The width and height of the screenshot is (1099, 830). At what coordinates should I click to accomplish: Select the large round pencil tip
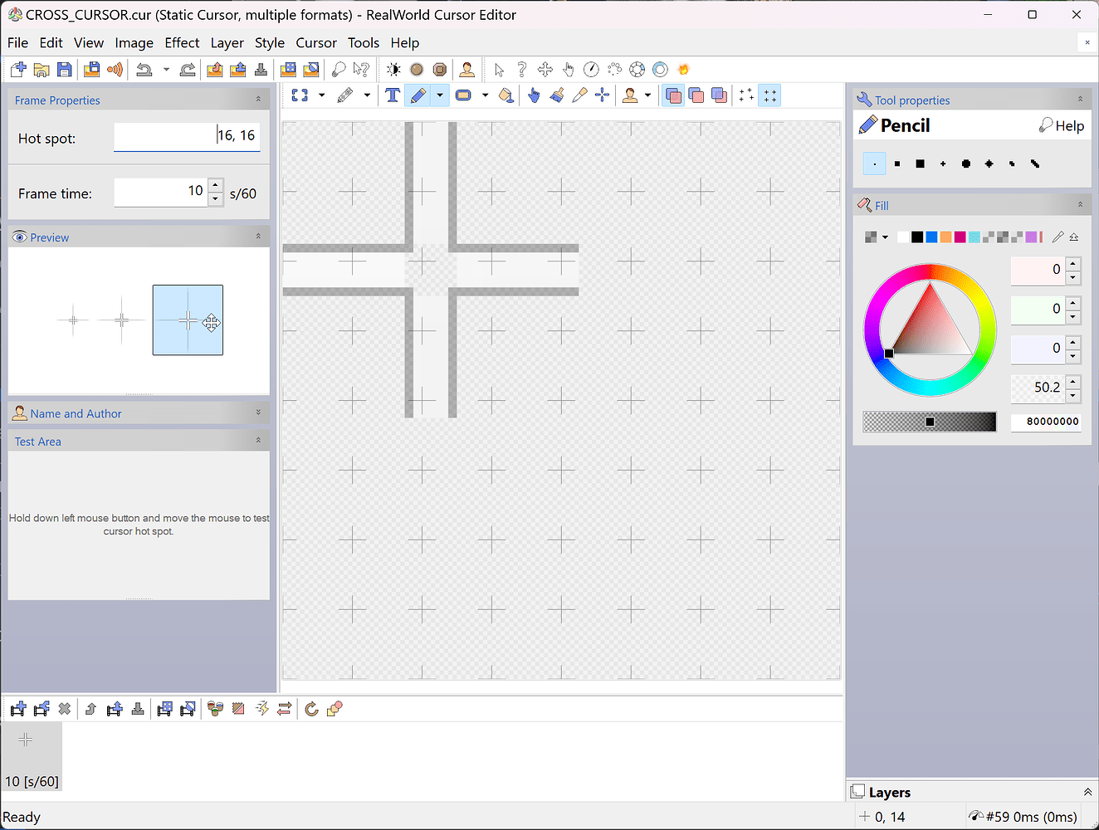(966, 164)
